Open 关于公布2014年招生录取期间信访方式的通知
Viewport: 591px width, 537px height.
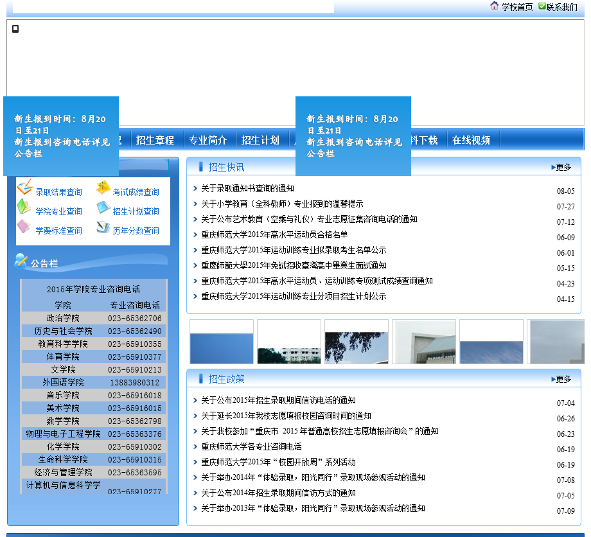[278, 493]
